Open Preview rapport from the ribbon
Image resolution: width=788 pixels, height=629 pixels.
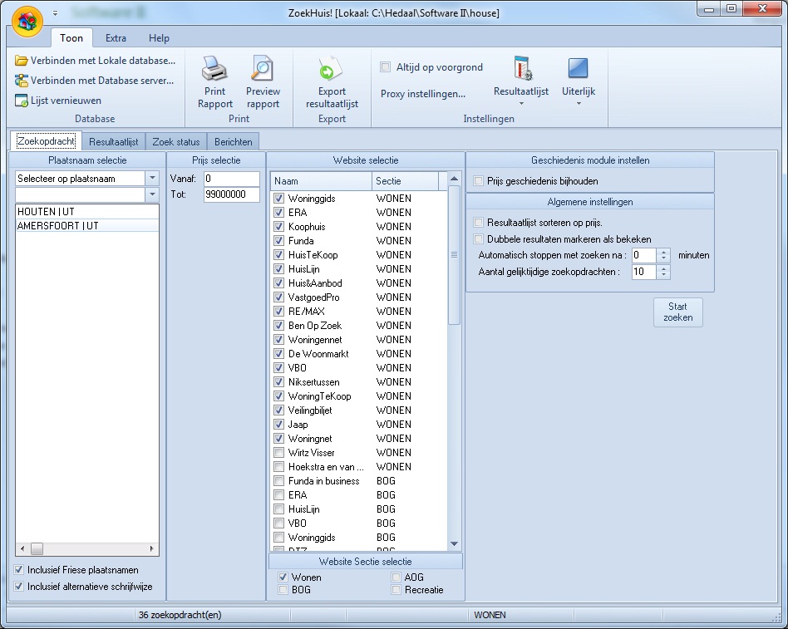pos(263,69)
